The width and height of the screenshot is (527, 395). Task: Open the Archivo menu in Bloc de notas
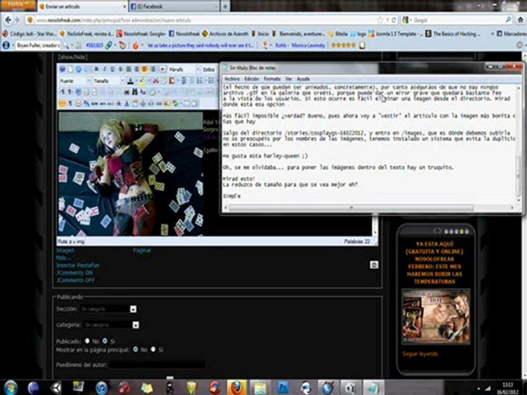pyautogui.click(x=232, y=78)
